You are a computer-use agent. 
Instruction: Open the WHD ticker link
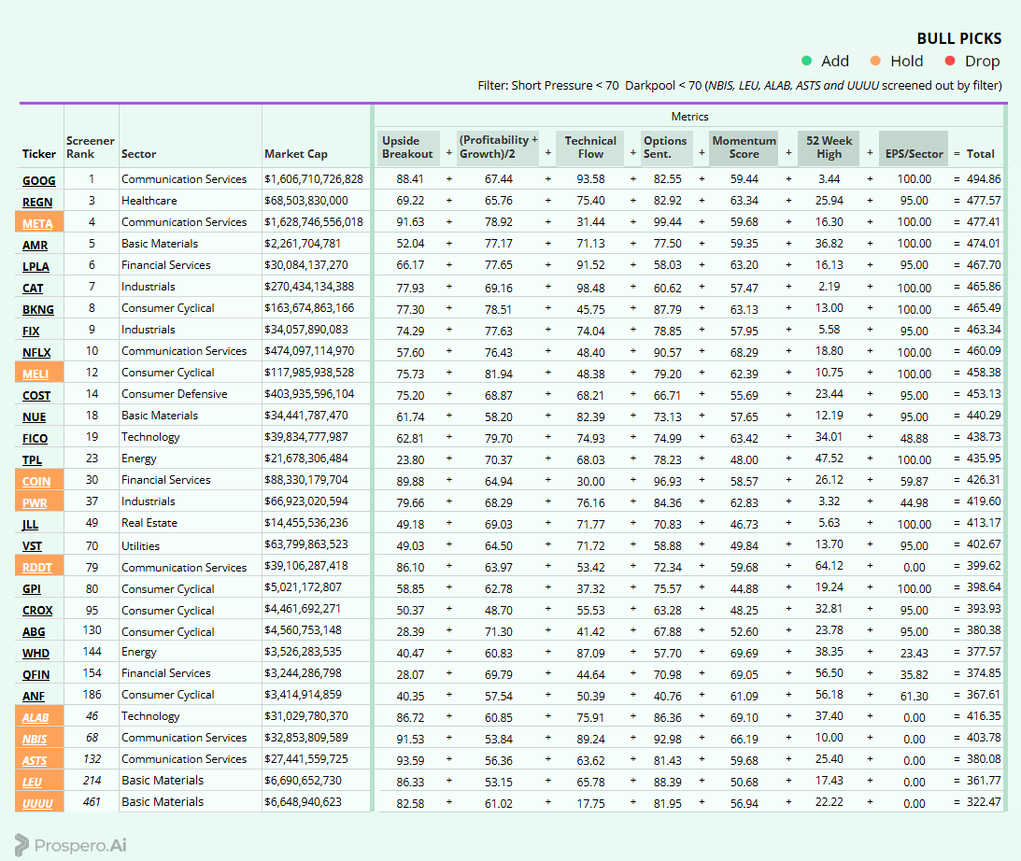click(35, 653)
